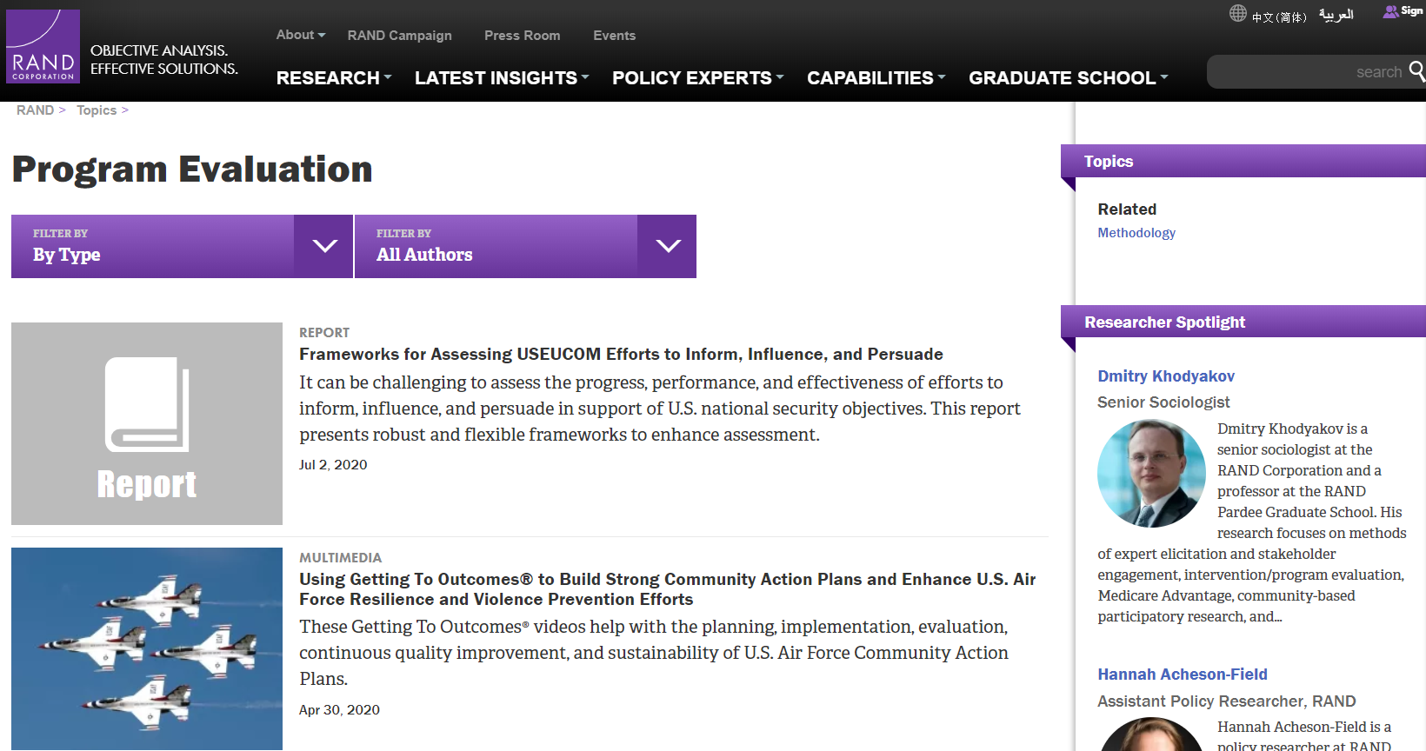Click the Sign in user icon
The height and width of the screenshot is (751, 1426).
(x=1391, y=11)
